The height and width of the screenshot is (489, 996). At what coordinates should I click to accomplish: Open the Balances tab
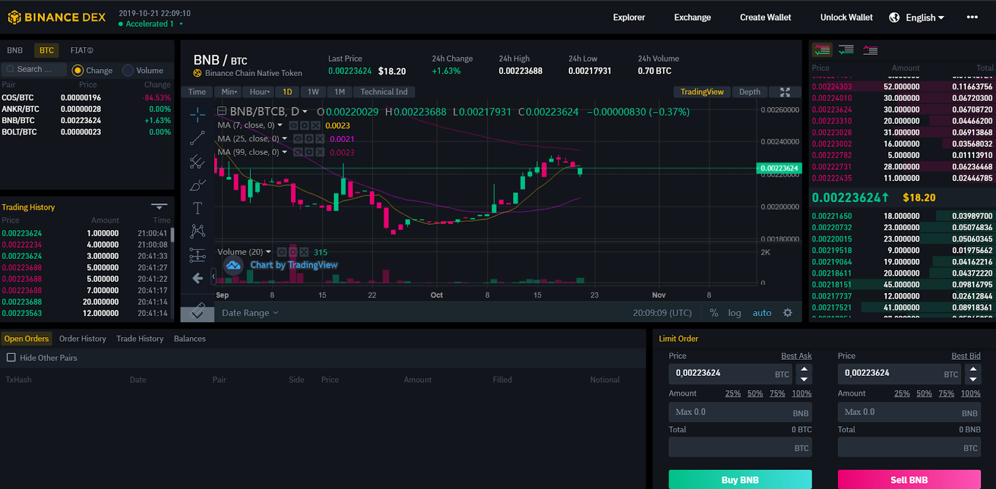click(190, 338)
